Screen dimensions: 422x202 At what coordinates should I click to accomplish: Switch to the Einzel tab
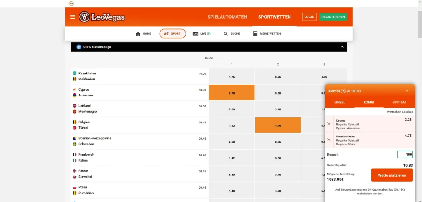pyautogui.click(x=340, y=103)
